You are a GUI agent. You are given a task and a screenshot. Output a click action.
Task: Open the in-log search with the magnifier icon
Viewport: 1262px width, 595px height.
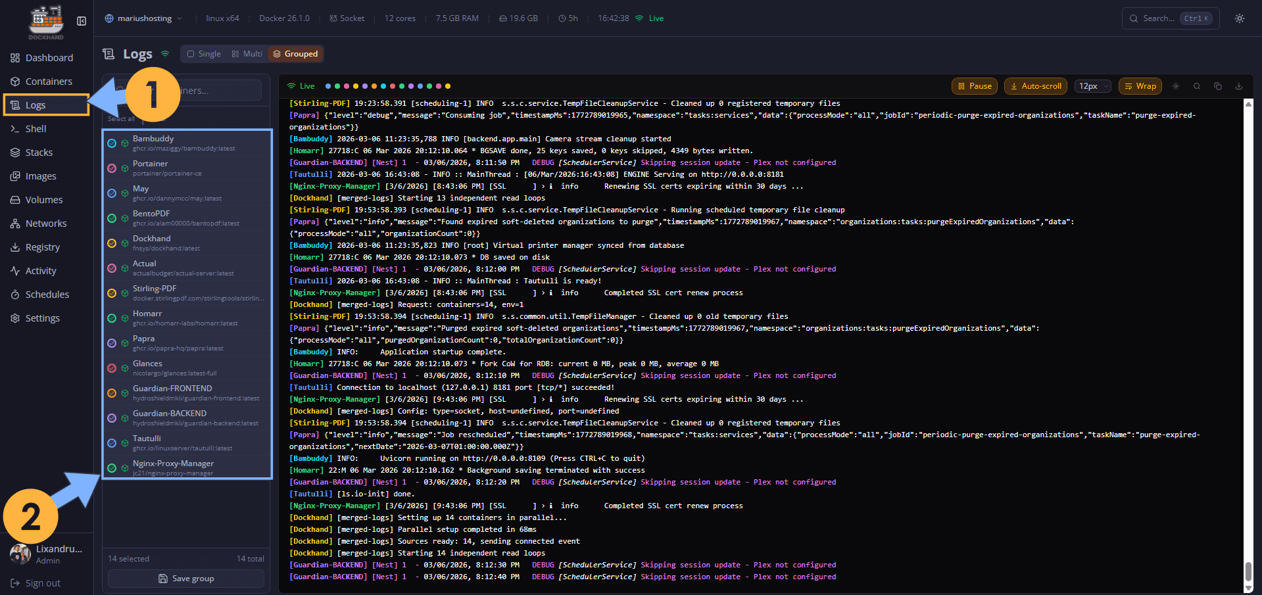click(1197, 85)
